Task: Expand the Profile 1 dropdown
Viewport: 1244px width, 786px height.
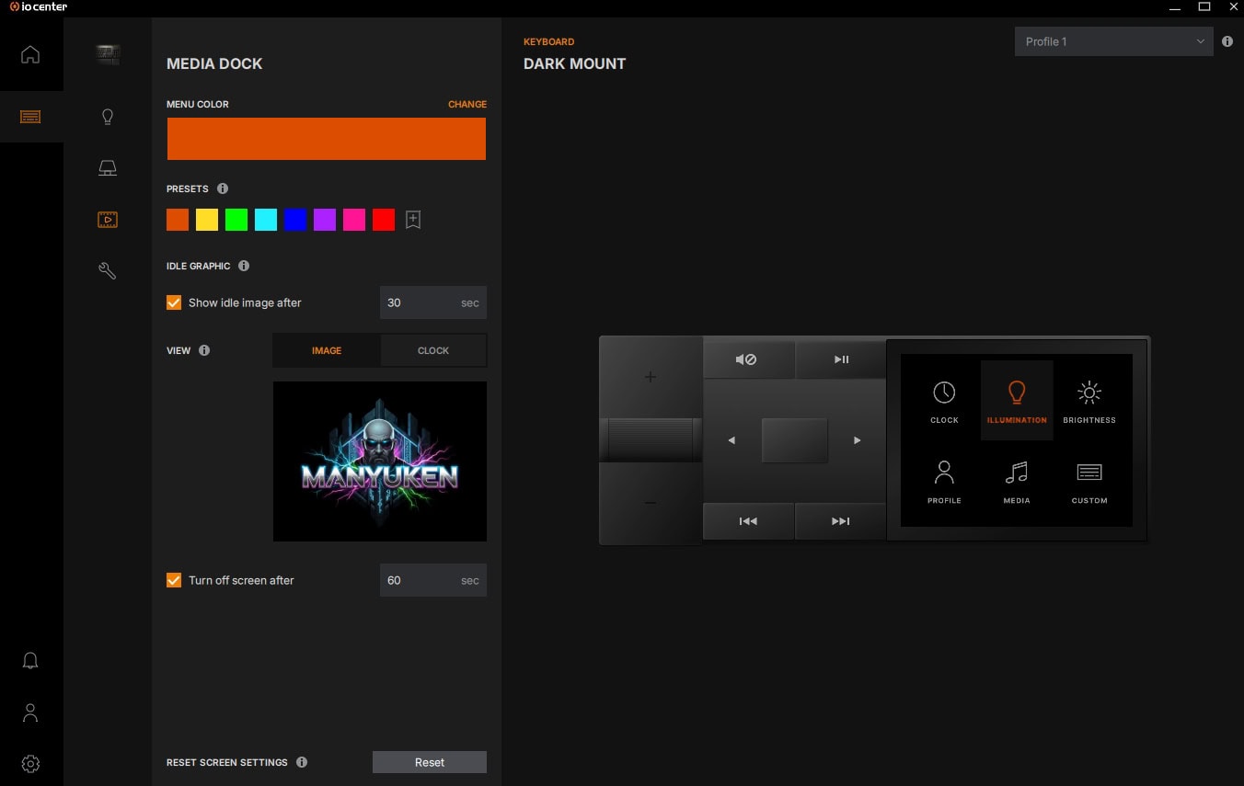Action: [1113, 41]
